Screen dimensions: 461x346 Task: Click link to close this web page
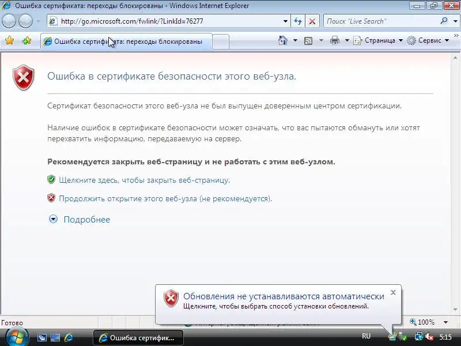point(145,180)
